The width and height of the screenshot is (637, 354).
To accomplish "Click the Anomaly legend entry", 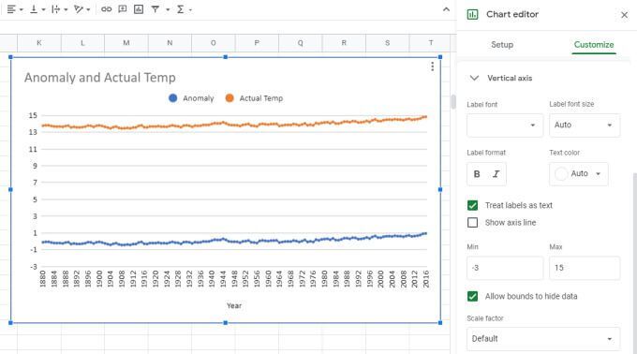I will pos(191,98).
